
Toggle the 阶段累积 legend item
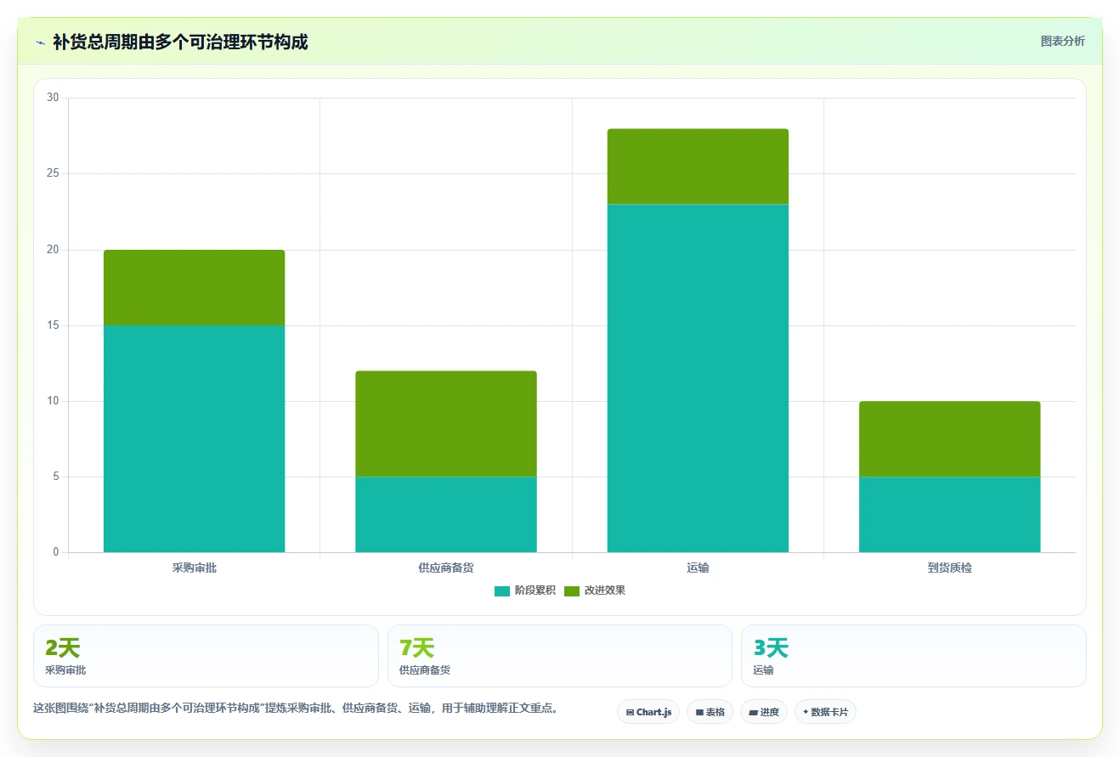pos(524,590)
